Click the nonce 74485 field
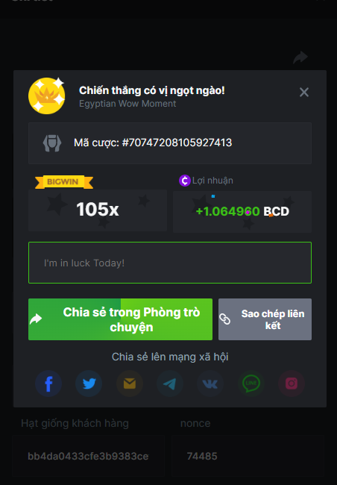This screenshot has width=337, height=485. click(248, 456)
